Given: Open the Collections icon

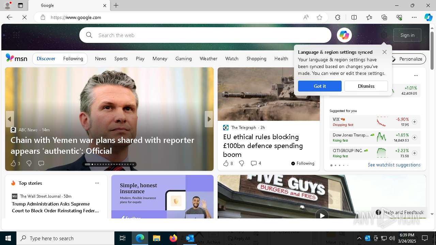Looking at the screenshot, I should pos(384,17).
